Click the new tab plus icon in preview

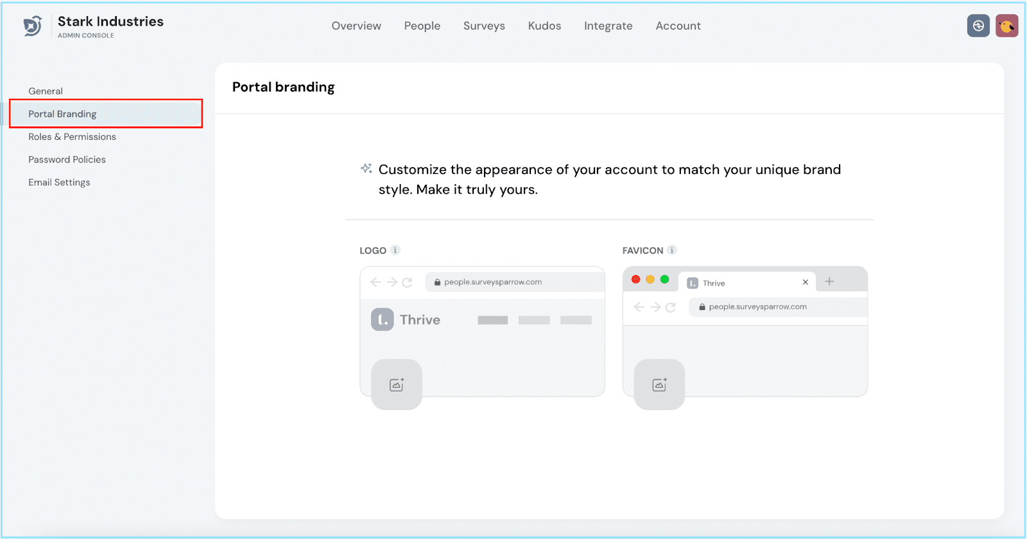tap(829, 282)
